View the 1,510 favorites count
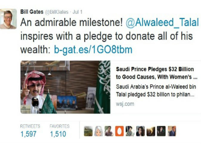This screenshot has width=201, height=144. point(58,134)
